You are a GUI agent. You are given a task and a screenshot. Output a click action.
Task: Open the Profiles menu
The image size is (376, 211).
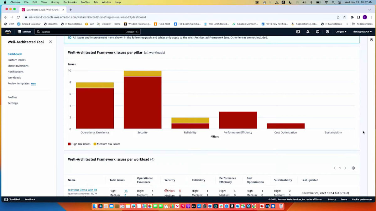click(x=85, y=2)
